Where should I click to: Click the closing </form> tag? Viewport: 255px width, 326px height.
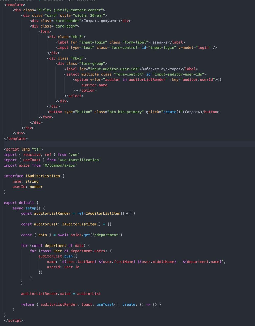point(46,117)
